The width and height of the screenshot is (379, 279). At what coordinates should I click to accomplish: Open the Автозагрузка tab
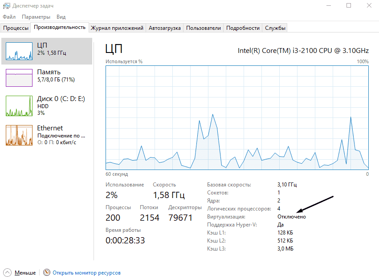[165, 28]
